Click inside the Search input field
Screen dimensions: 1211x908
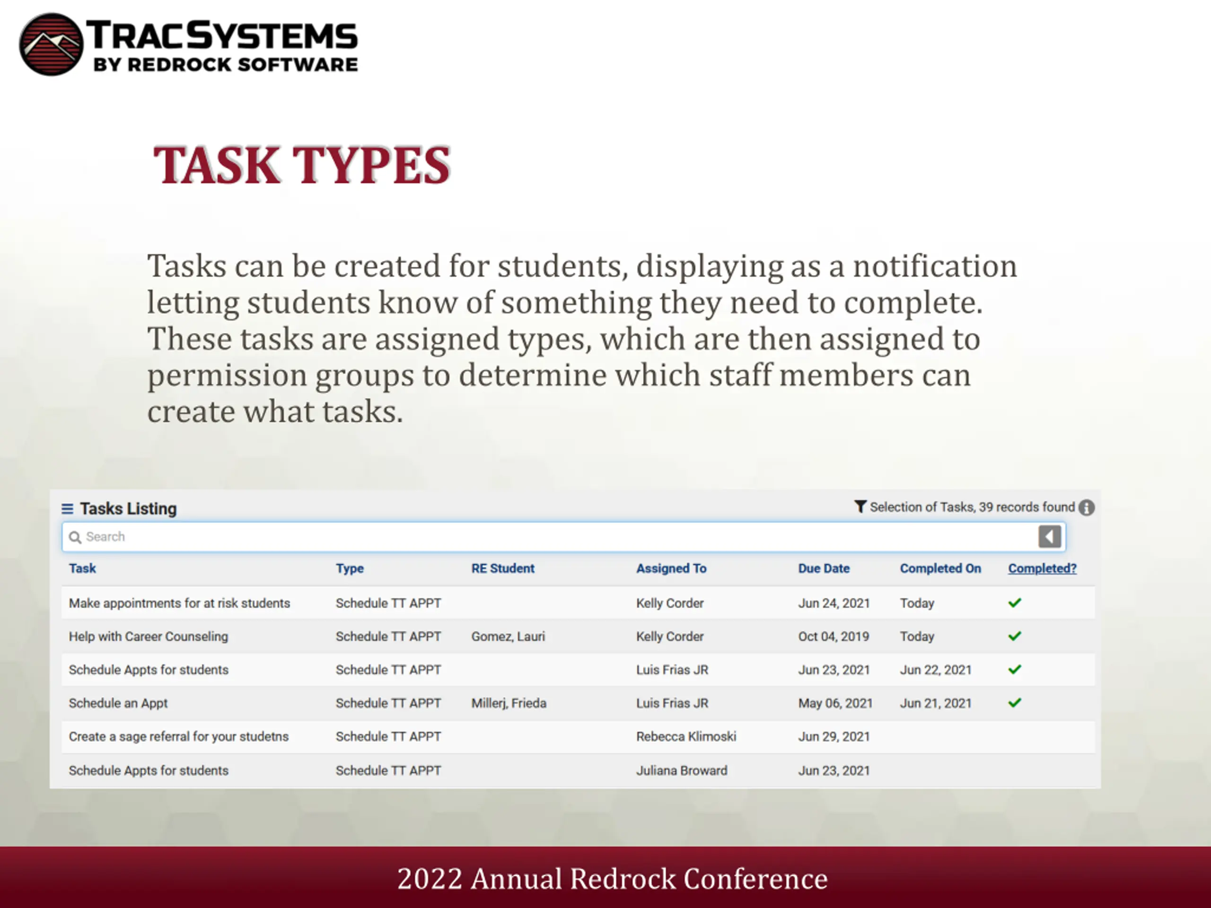[x=547, y=537]
